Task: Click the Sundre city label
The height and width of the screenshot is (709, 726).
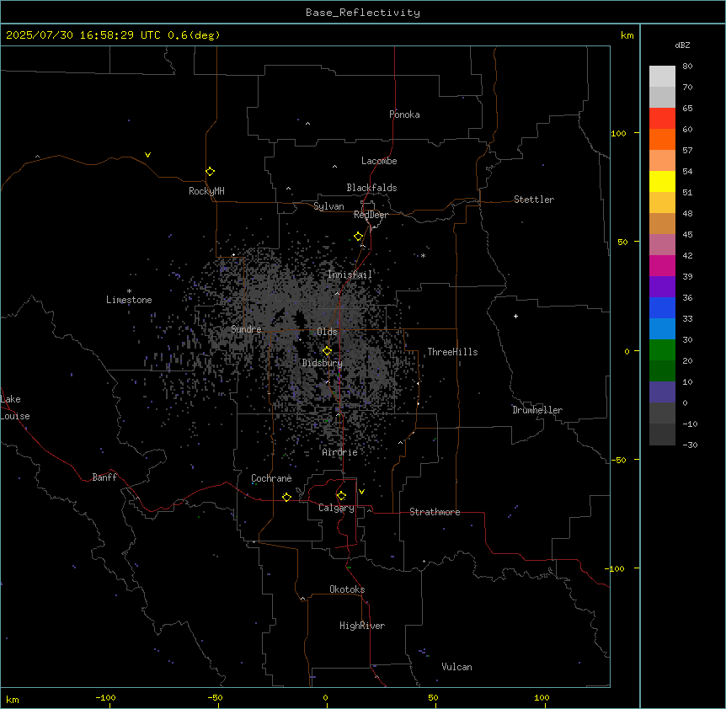Action: [x=246, y=329]
